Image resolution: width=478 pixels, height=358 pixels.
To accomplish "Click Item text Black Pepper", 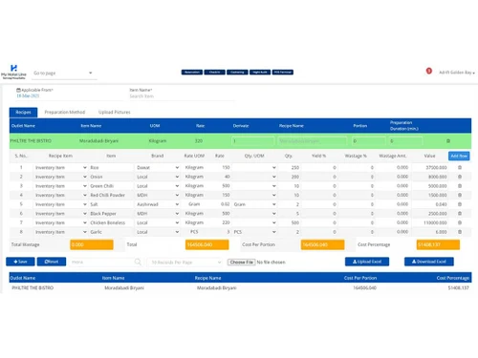I will 103,214.
